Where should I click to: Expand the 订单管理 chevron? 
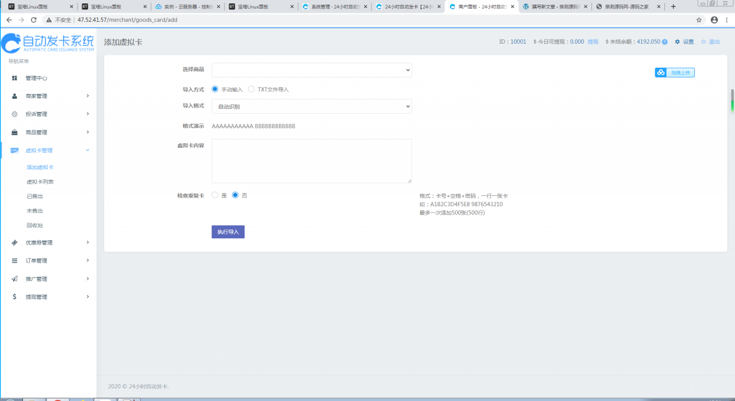point(87,260)
